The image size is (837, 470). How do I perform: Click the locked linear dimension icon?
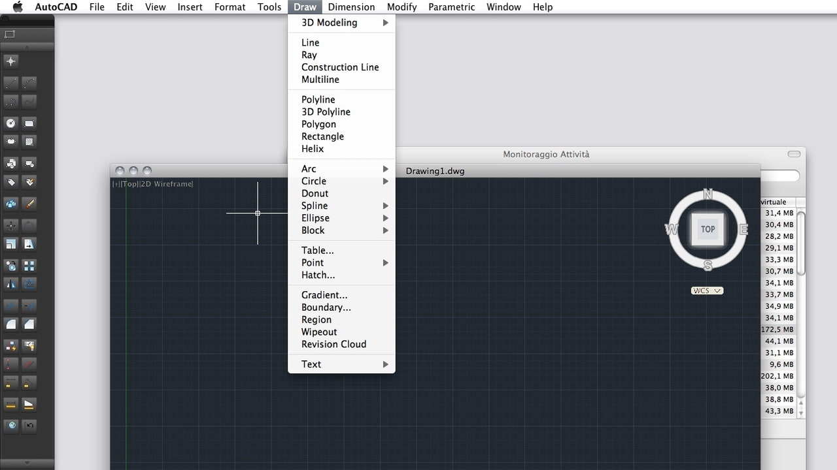click(11, 382)
